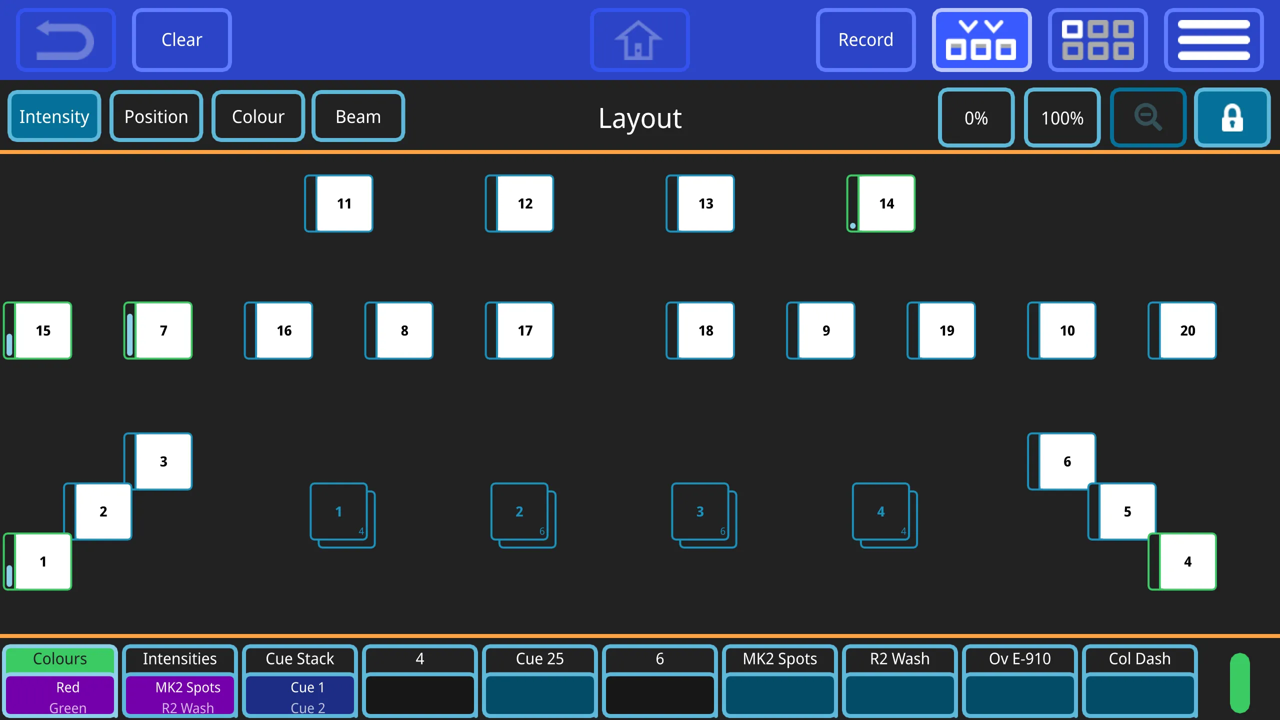This screenshot has width=1280, height=720.
Task: Toggle fixture 14 with green border
Action: tap(882, 203)
